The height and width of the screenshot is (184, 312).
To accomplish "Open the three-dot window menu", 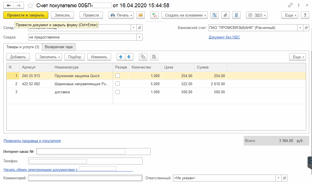I will click(299, 5).
